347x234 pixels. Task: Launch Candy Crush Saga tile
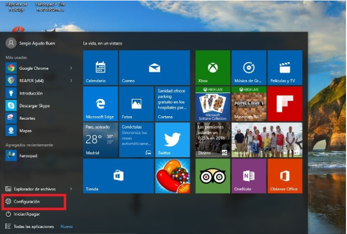coord(173,176)
